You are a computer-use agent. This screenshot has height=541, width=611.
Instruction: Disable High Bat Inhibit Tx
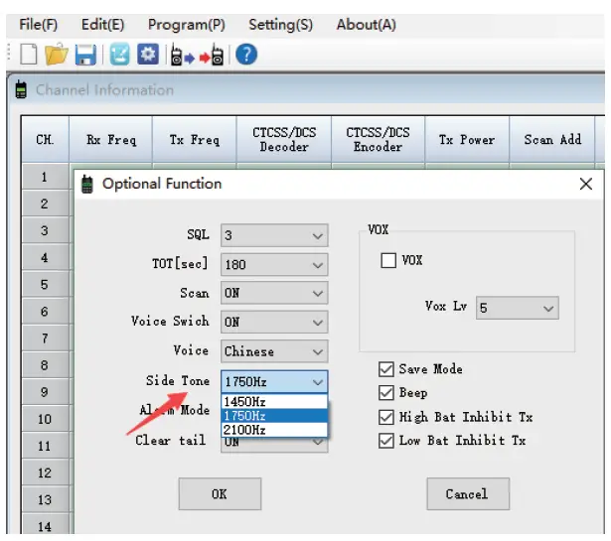click(x=386, y=417)
